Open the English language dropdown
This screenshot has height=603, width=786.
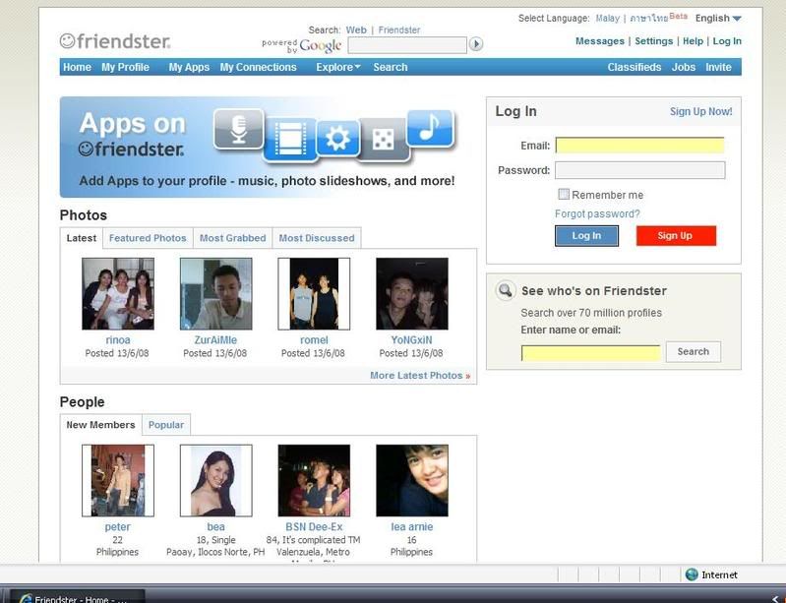tap(718, 18)
